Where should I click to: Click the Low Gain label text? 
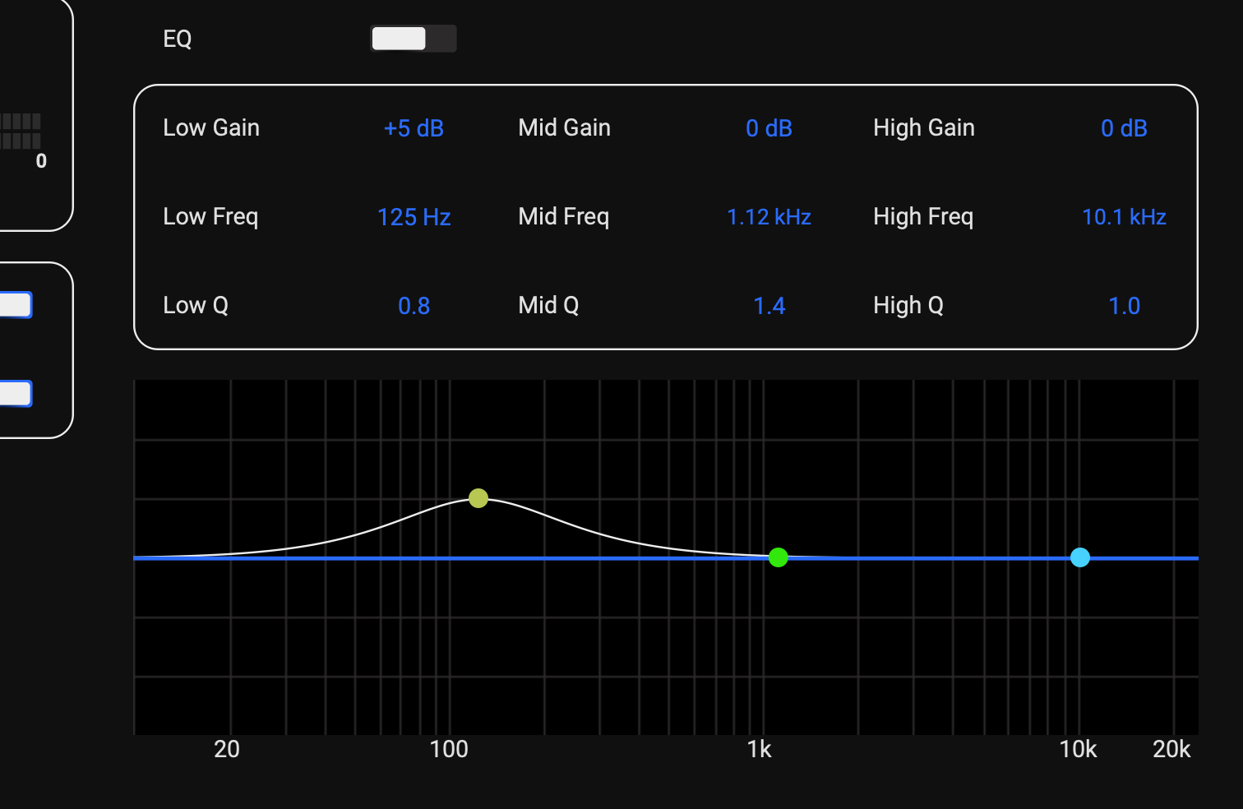coord(211,128)
